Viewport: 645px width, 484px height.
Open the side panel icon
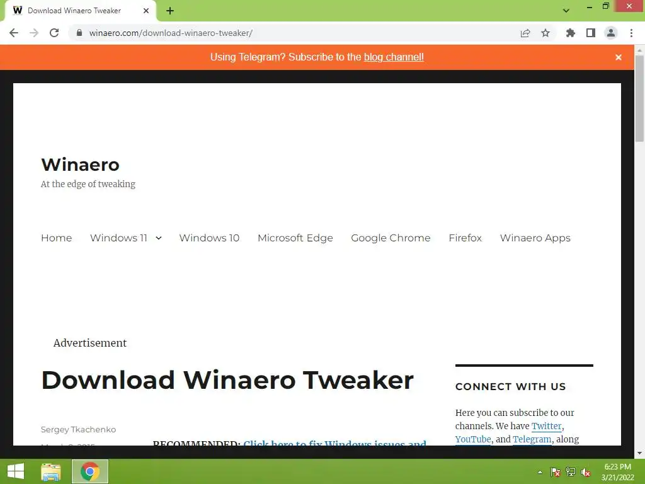[591, 33]
